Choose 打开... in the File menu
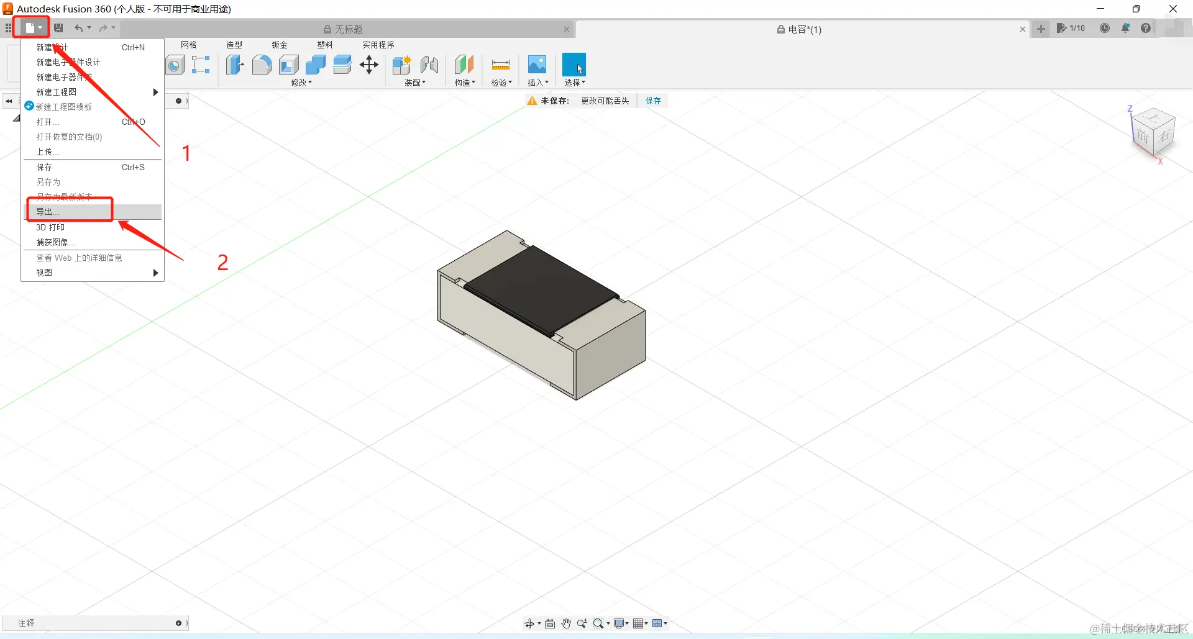The image size is (1193, 639). 93,122
